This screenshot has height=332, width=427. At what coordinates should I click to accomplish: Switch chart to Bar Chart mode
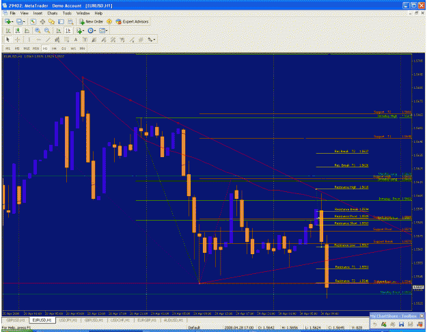tap(8, 31)
